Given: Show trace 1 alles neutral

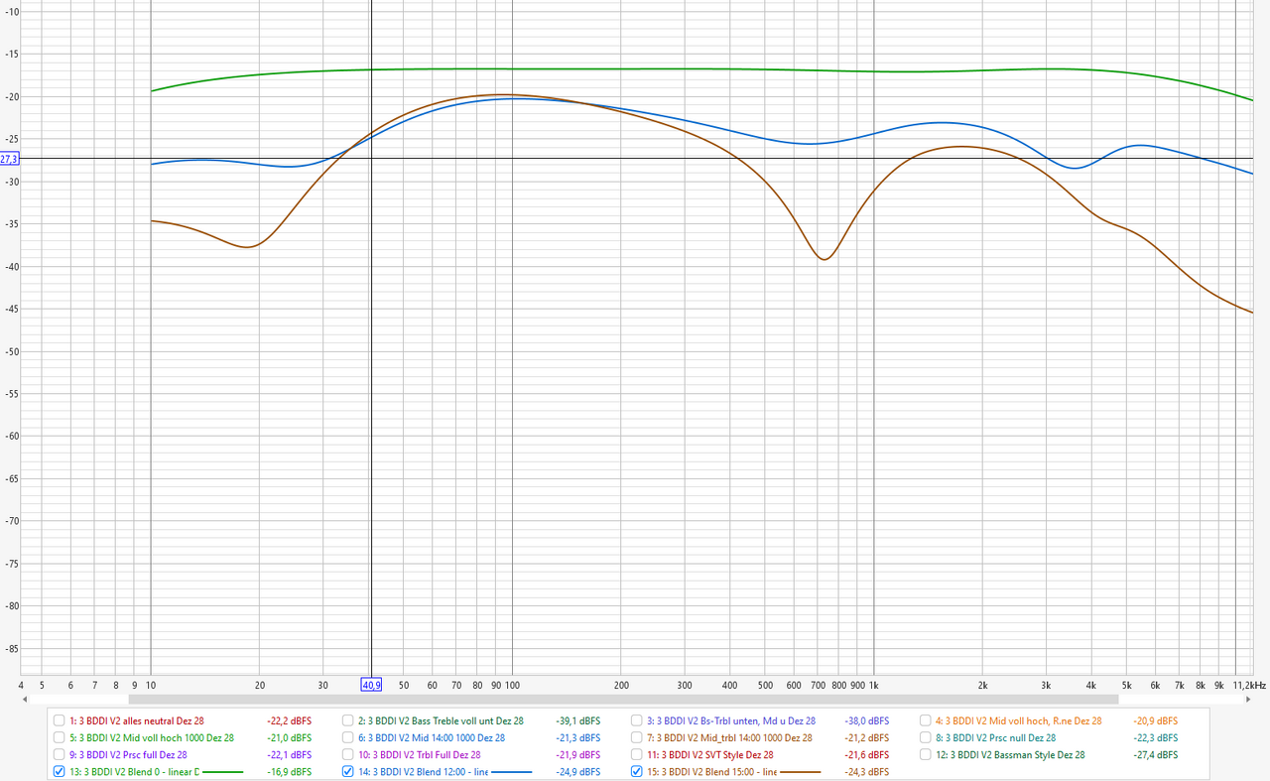Looking at the screenshot, I should point(60,721).
